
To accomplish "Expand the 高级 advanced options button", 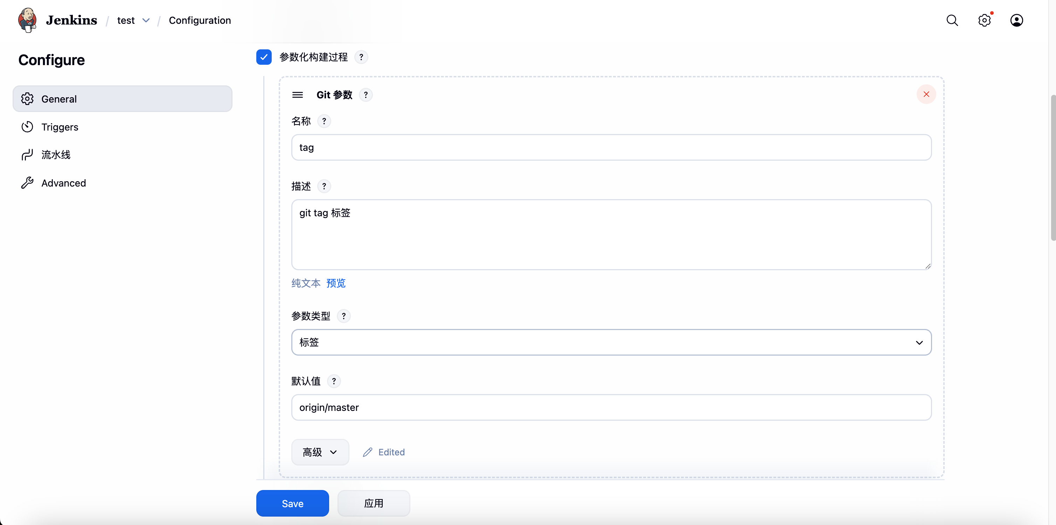I will pyautogui.click(x=320, y=452).
